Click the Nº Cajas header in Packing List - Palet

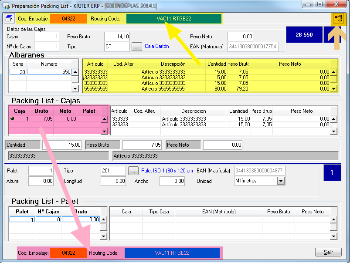pos(48,212)
